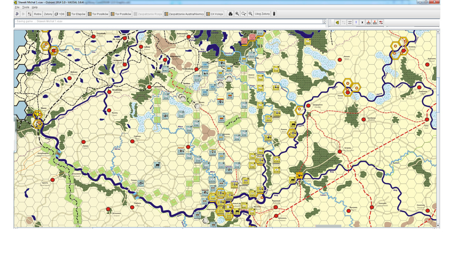Click the camera map snapshot icon
Screen dimensions: 469x254
[x=230, y=14]
